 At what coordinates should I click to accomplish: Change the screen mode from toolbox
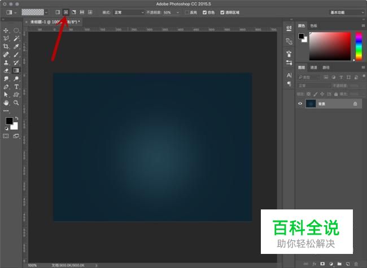pos(16,136)
